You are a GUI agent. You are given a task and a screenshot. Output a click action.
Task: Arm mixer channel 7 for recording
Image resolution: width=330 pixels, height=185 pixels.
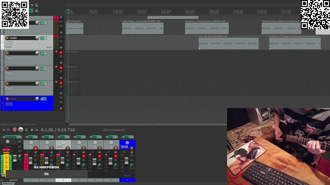click(132, 148)
